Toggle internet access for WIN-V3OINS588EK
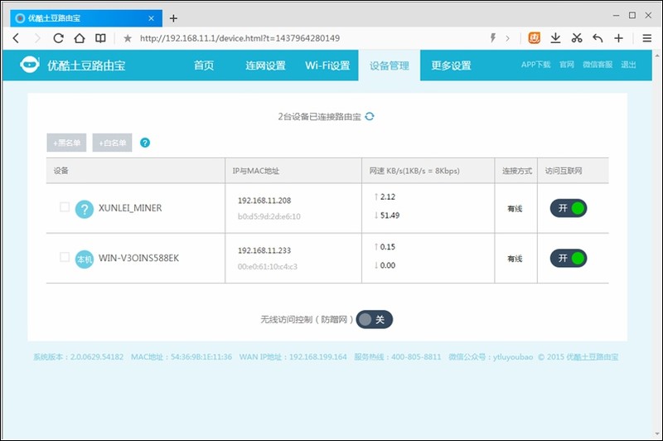Image resolution: width=663 pixels, height=441 pixels. [x=569, y=258]
